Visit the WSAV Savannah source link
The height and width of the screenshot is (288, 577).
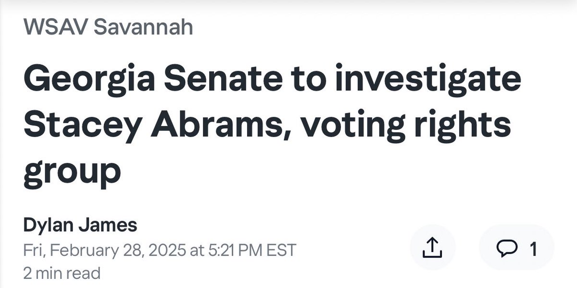(108, 27)
